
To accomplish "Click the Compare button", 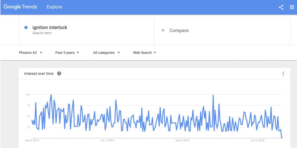I will (175, 30).
